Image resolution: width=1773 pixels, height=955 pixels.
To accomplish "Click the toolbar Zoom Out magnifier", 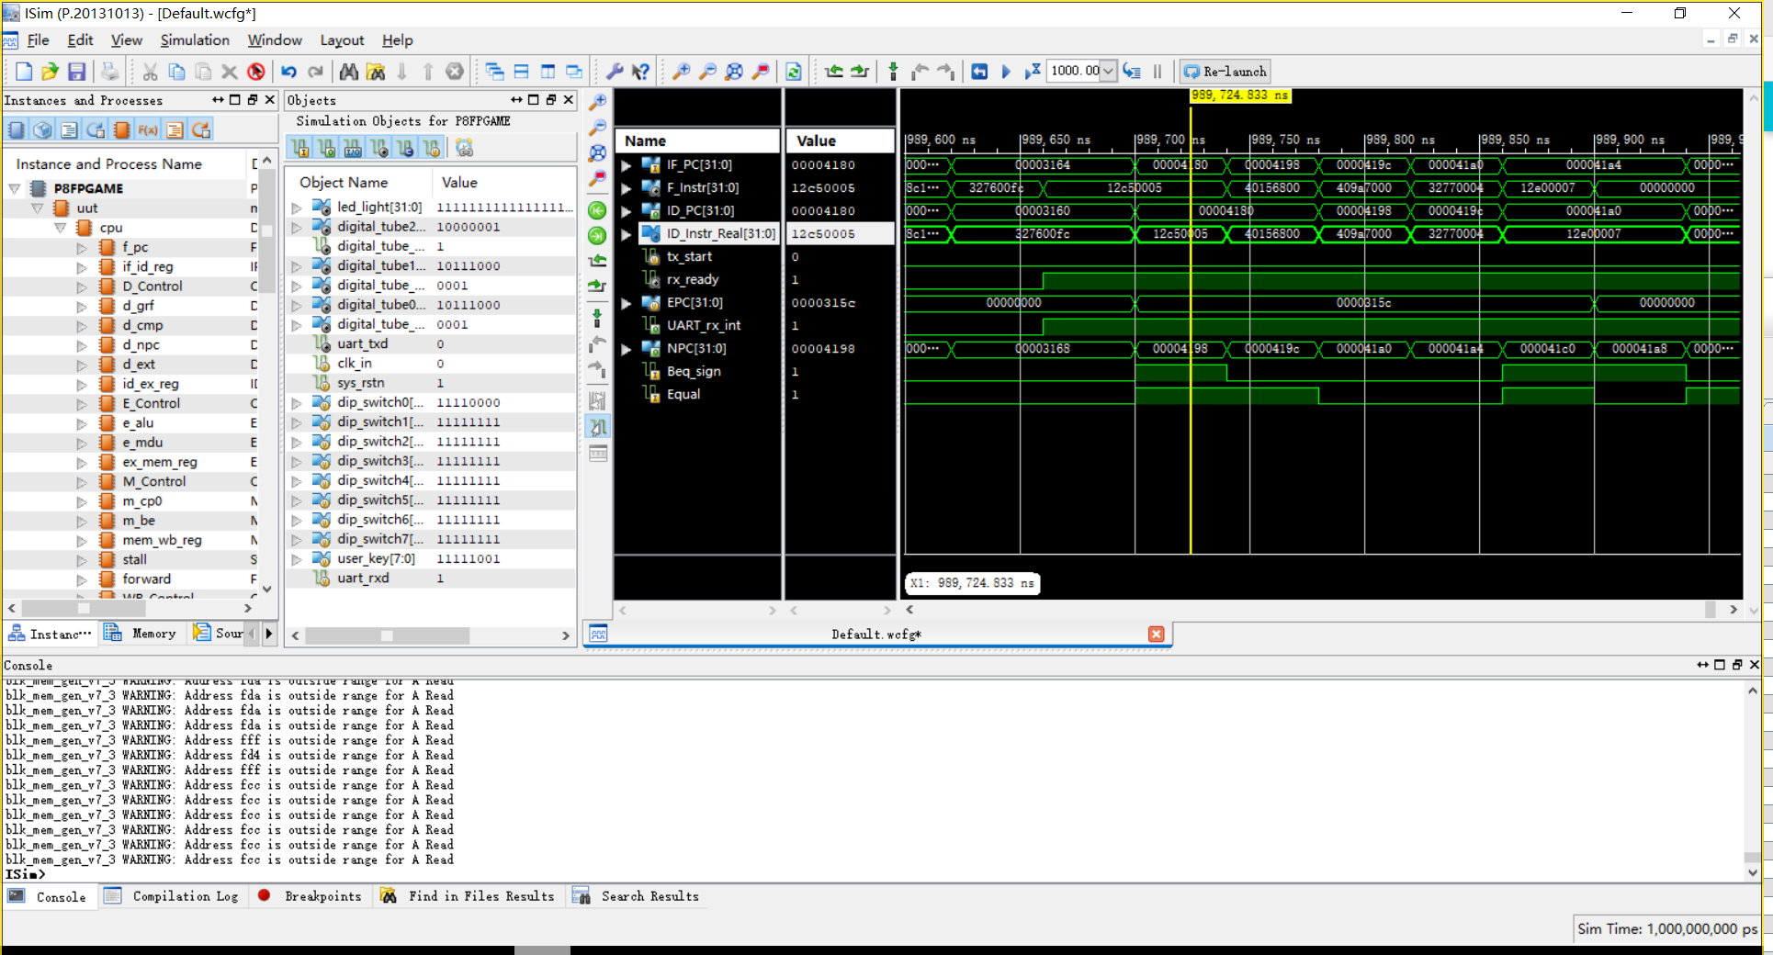I will coord(707,72).
